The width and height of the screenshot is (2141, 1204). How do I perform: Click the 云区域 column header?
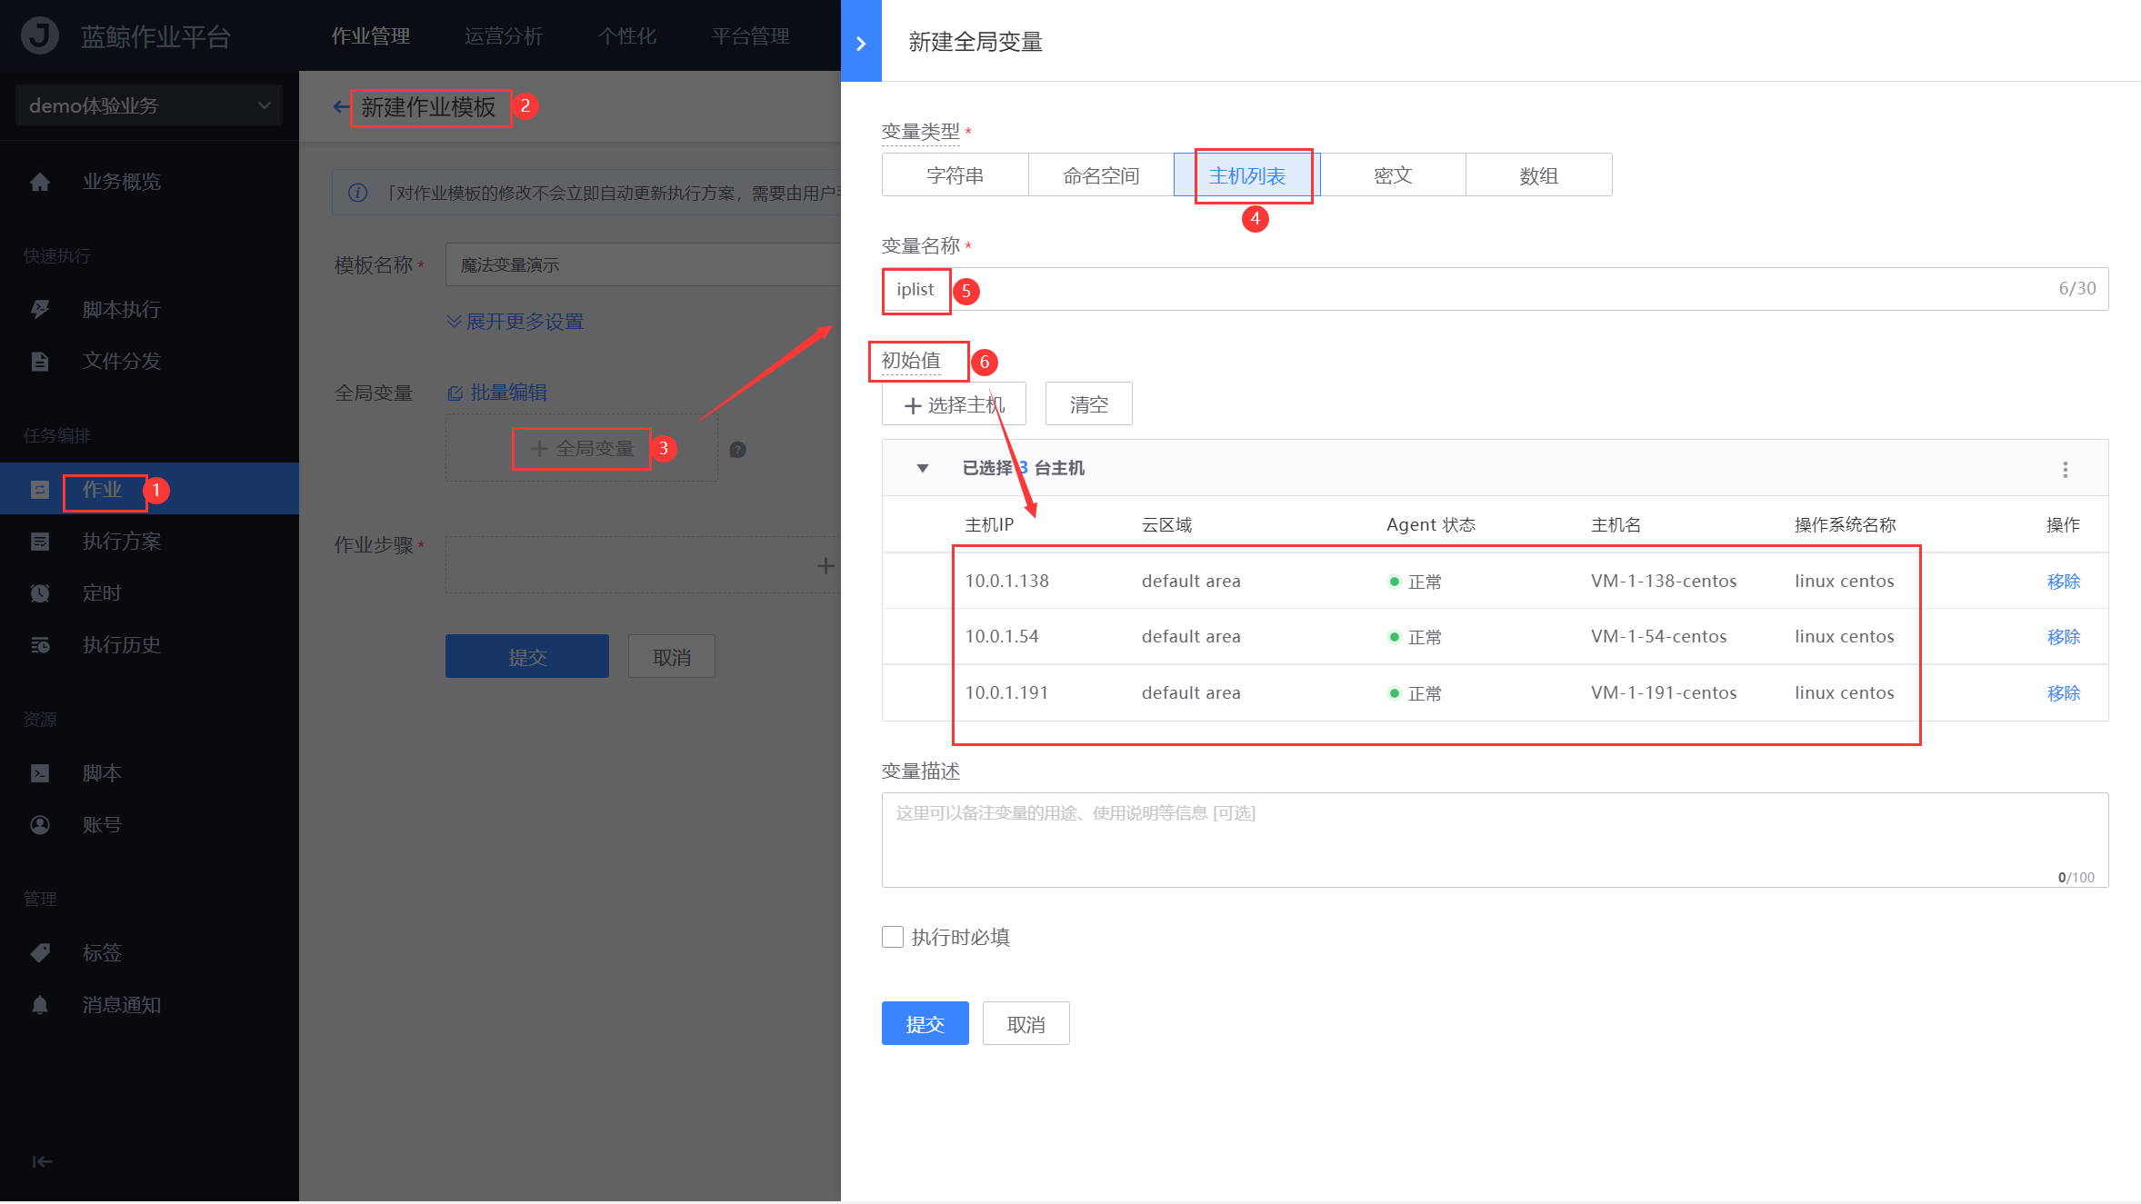pos(1166,525)
